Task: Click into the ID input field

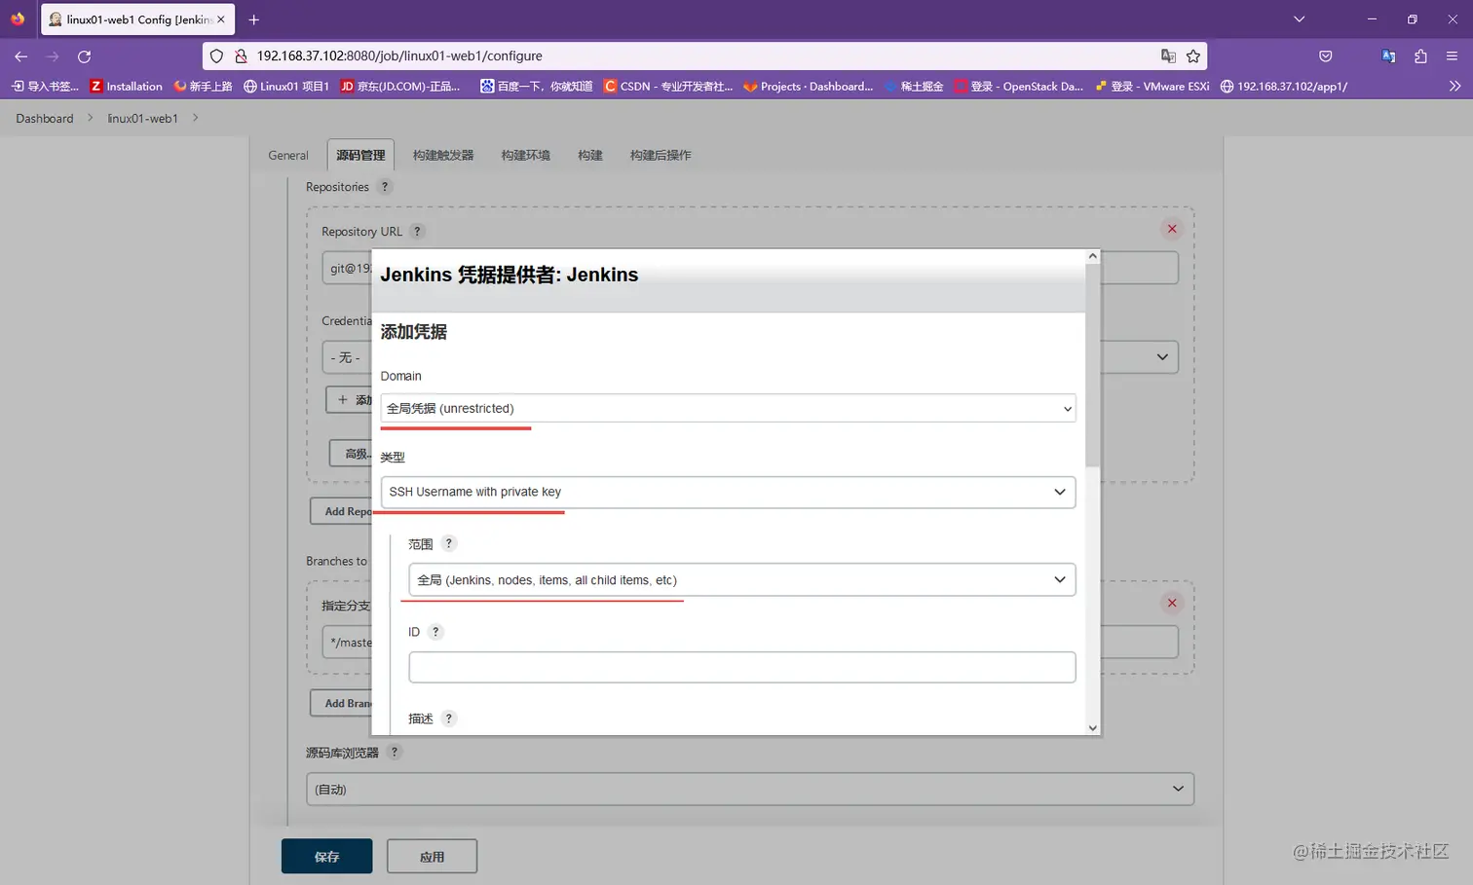Action: pyautogui.click(x=741, y=667)
